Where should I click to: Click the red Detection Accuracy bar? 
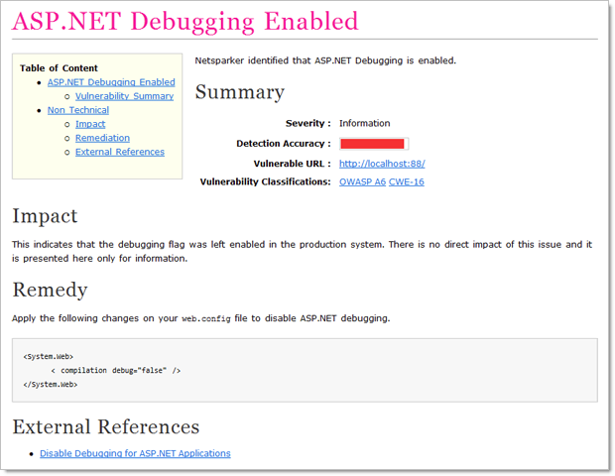pos(373,144)
